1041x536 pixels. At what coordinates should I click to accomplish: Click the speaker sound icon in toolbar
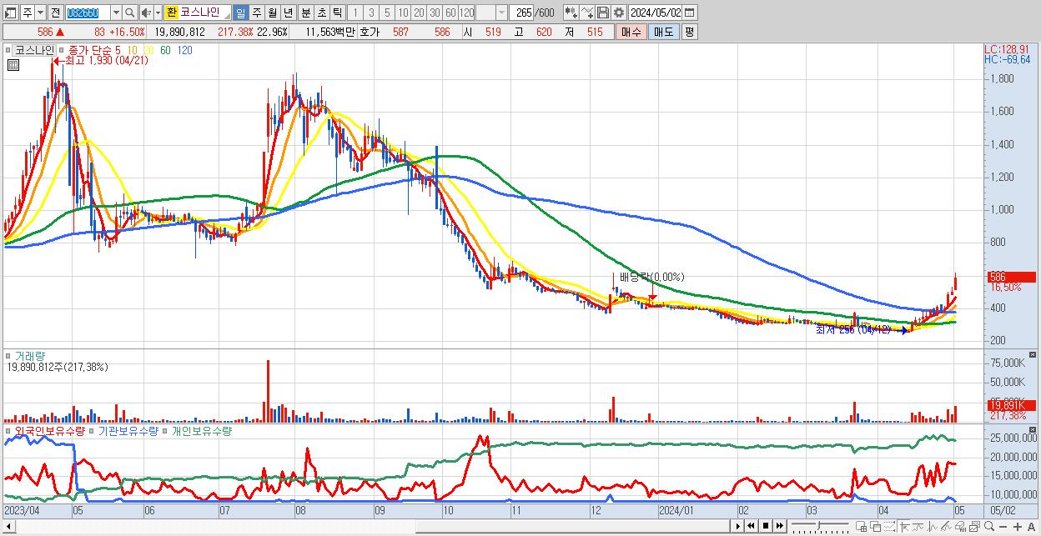[146, 13]
